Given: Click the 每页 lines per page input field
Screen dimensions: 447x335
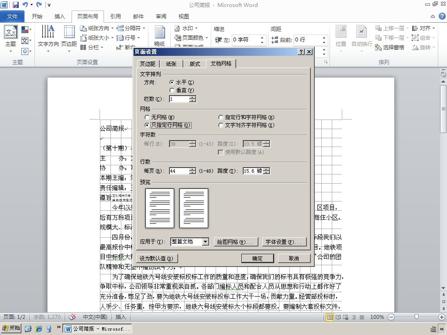Looking at the screenshot, I should tap(179, 171).
